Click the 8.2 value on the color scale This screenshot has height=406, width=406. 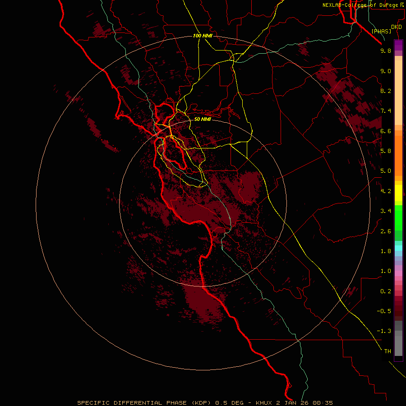click(386, 91)
